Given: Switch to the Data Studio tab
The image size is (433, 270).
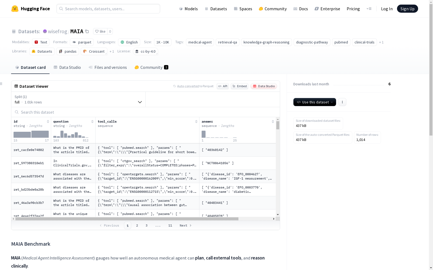Looking at the screenshot, I should pos(67,67).
